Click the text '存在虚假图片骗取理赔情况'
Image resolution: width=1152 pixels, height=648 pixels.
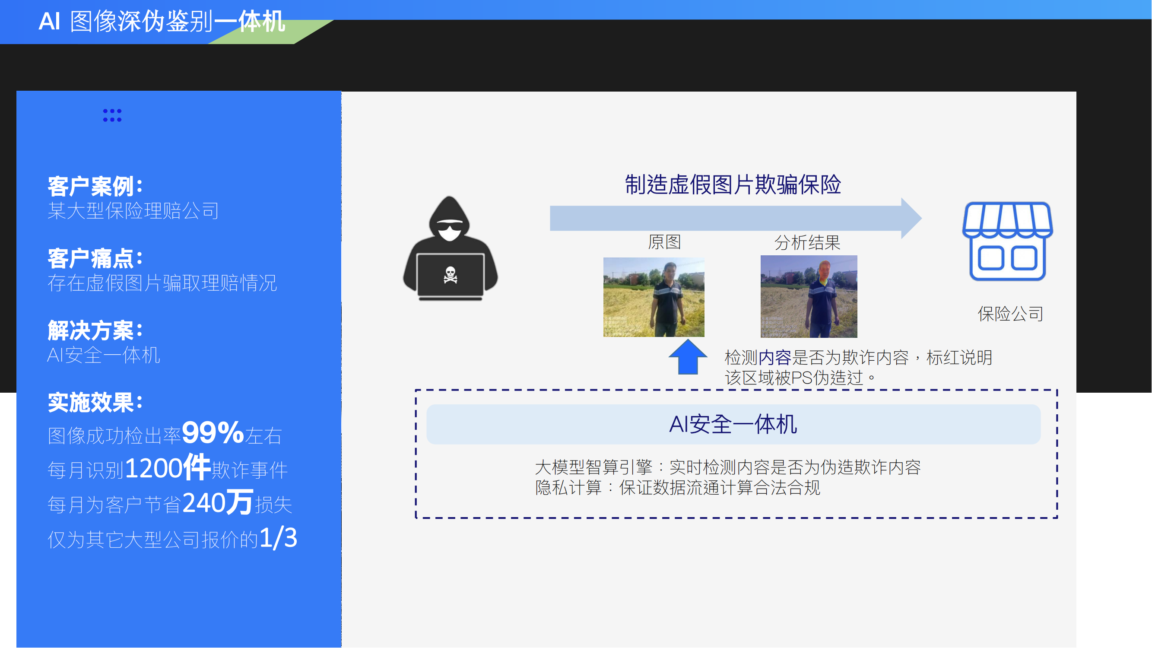[x=162, y=283]
